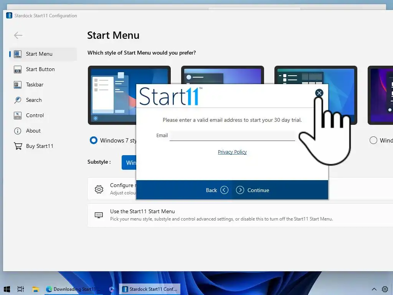Switch to Stardock Start11 Conf... taskbar item
Viewport: 393px width, 295px height.
click(x=150, y=289)
